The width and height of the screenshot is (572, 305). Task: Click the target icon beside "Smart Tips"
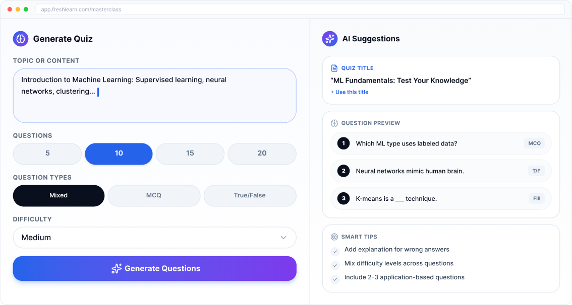[334, 237]
